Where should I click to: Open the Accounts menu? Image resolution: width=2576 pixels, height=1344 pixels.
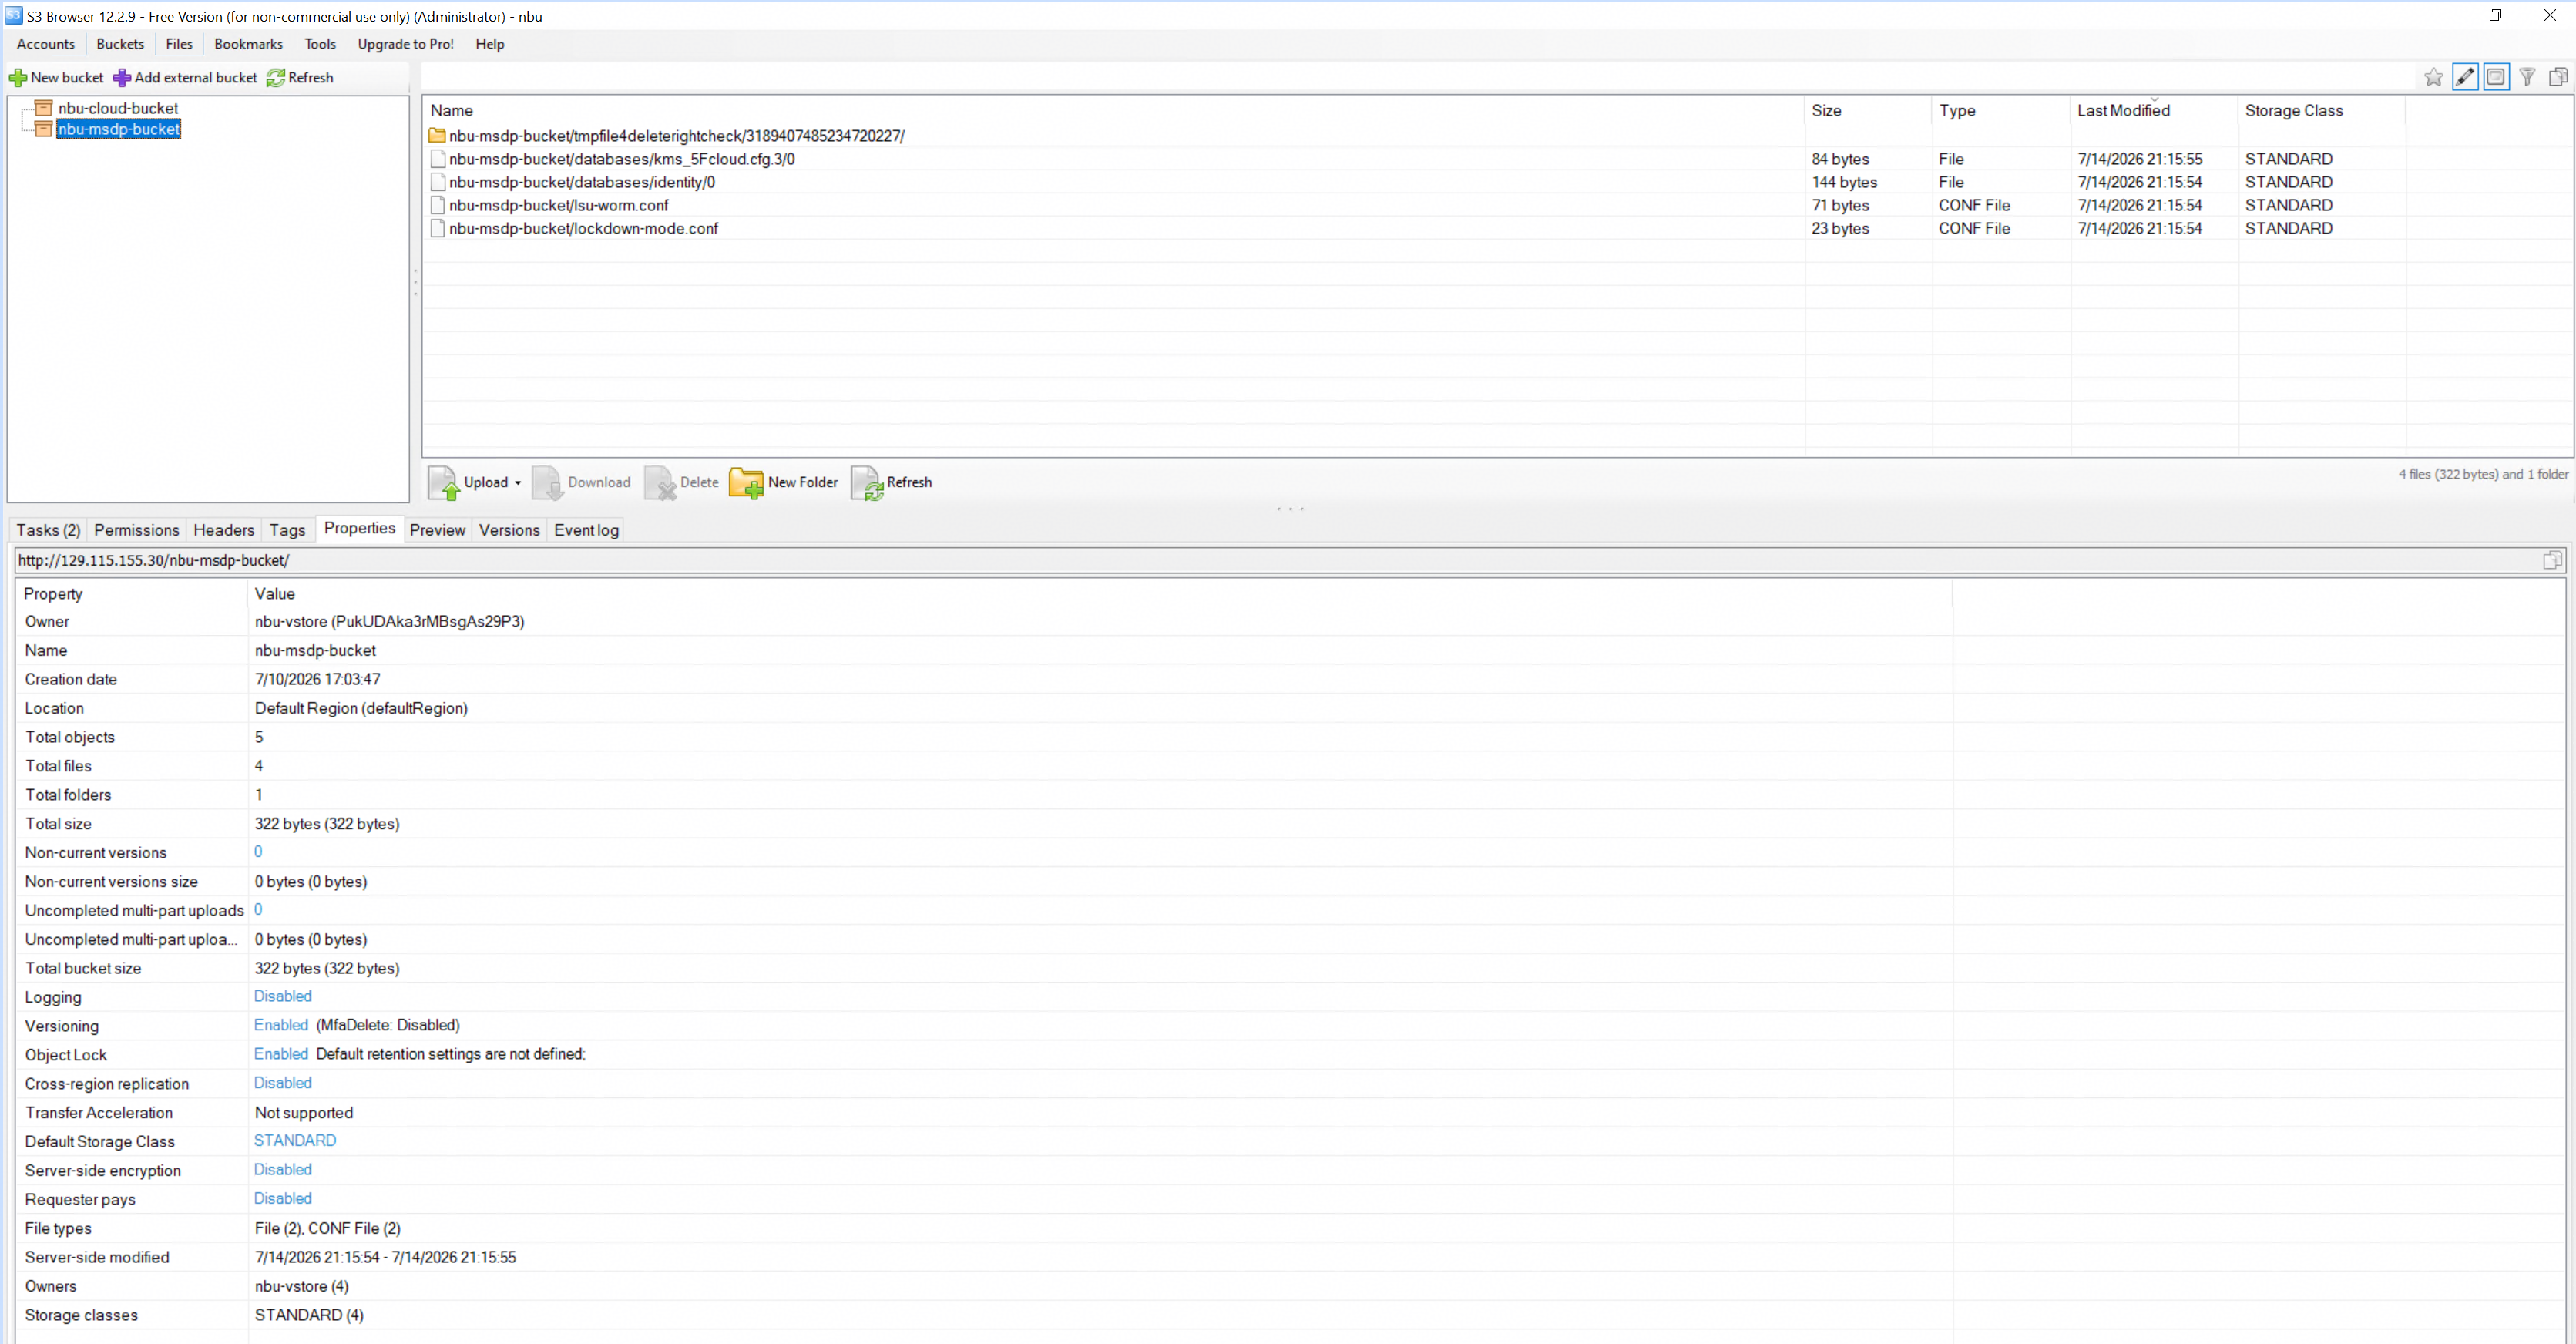click(46, 44)
